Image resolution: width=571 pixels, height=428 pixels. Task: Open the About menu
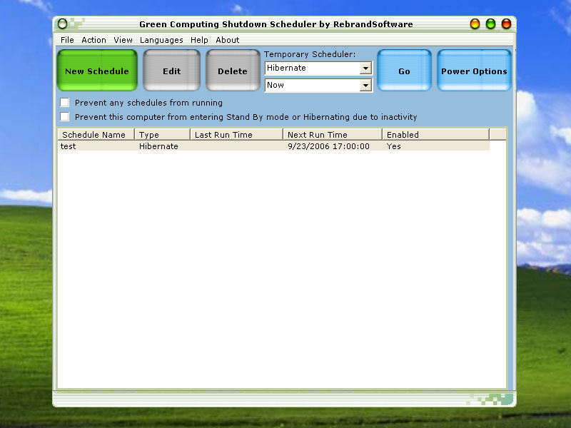pos(228,40)
